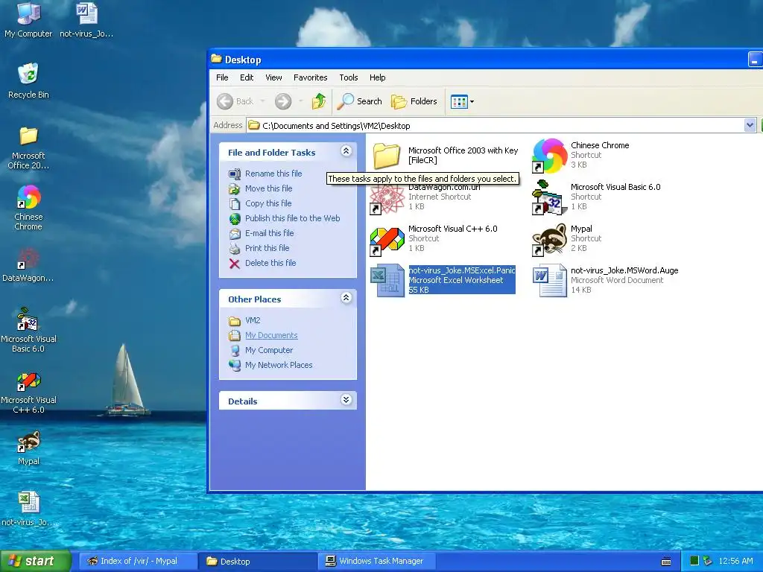Image resolution: width=763 pixels, height=572 pixels.
Task: Select Chinese Chrome desktop shortcut
Action: 28,207
